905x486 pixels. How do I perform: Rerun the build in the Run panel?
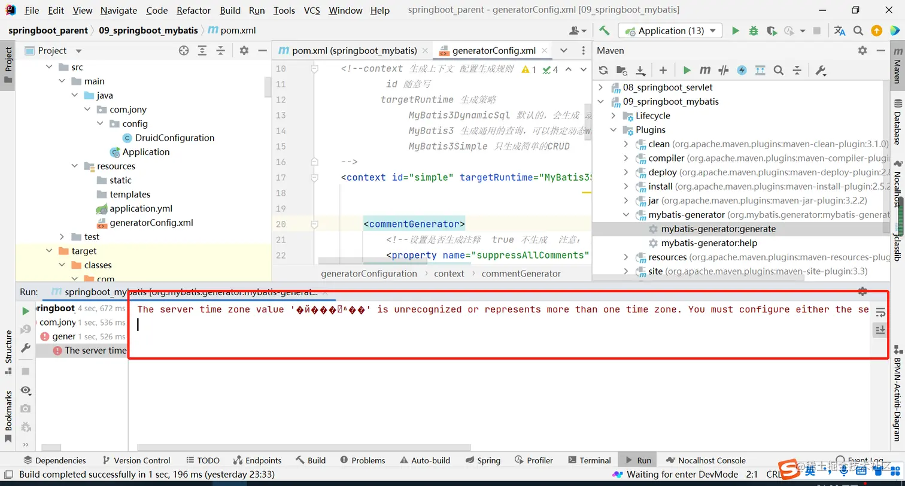[26, 311]
